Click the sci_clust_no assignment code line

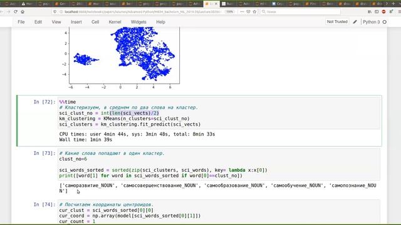109,113
